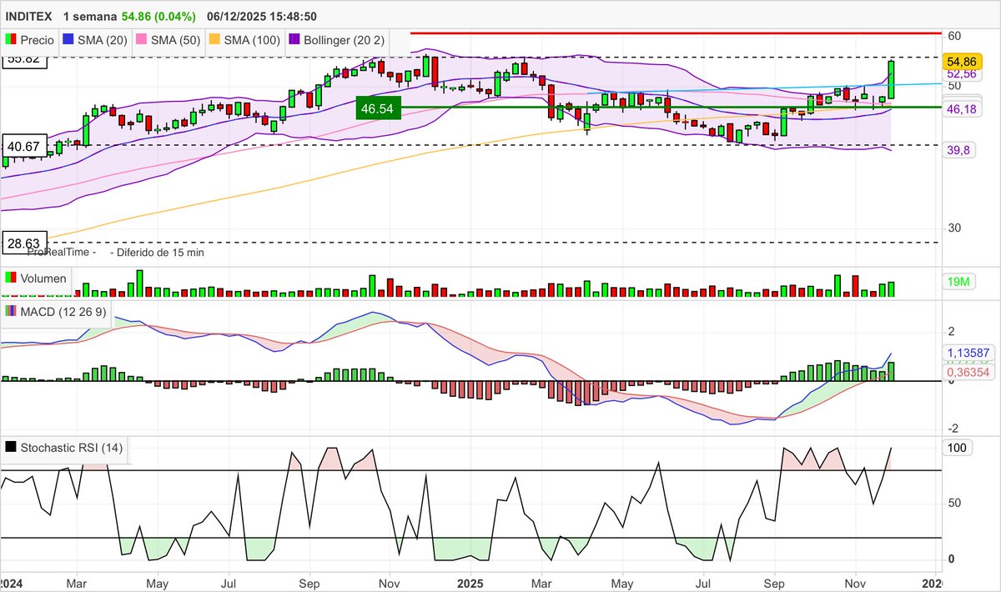The height and width of the screenshot is (592, 1001).
Task: Click the 'Diferido de 15 min' notice
Action: (x=160, y=252)
